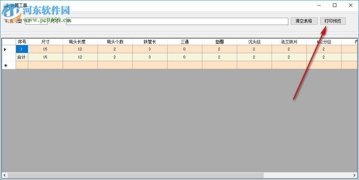The width and height of the screenshot is (359, 180).
Task: Select the 弯头长度 column header
Action: click(x=80, y=42)
